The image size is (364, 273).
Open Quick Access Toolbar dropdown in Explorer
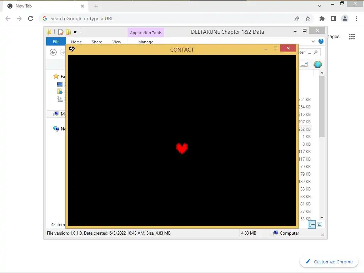click(x=75, y=32)
